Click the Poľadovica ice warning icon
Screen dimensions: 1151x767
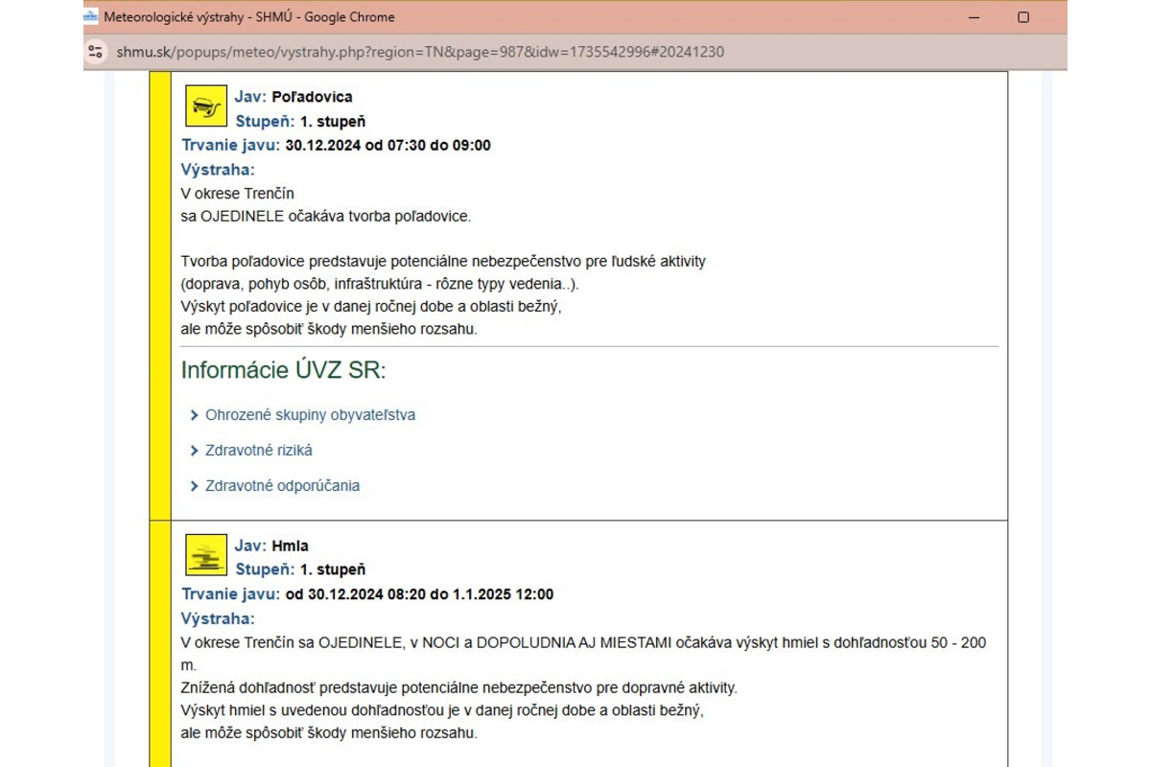(x=205, y=105)
